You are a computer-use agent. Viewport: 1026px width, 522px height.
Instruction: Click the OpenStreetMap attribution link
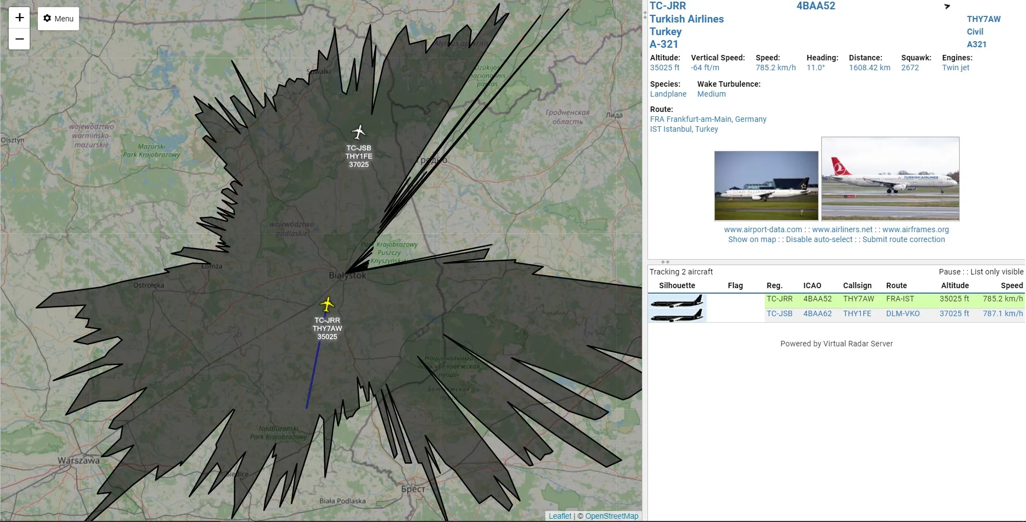[x=612, y=516]
